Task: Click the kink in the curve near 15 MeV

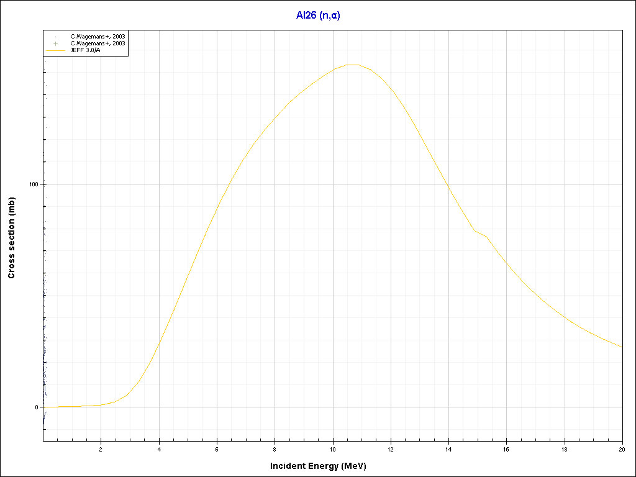Action: point(475,231)
